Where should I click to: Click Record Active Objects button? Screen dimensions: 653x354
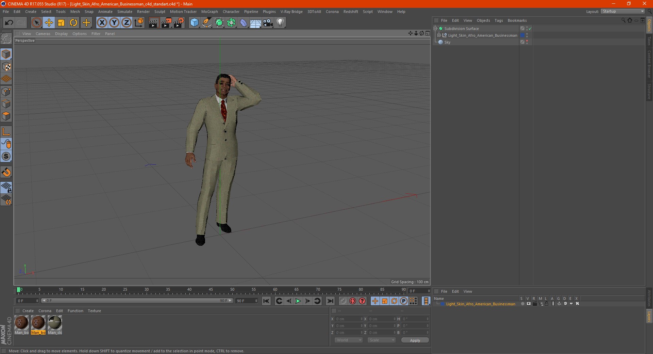[x=343, y=301]
